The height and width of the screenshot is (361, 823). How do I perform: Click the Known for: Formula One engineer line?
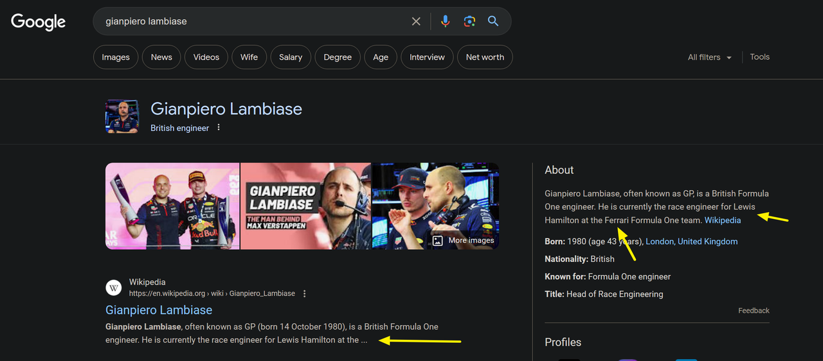[608, 276]
